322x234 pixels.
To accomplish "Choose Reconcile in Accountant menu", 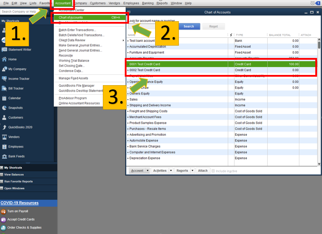I will (x=90, y=55).
